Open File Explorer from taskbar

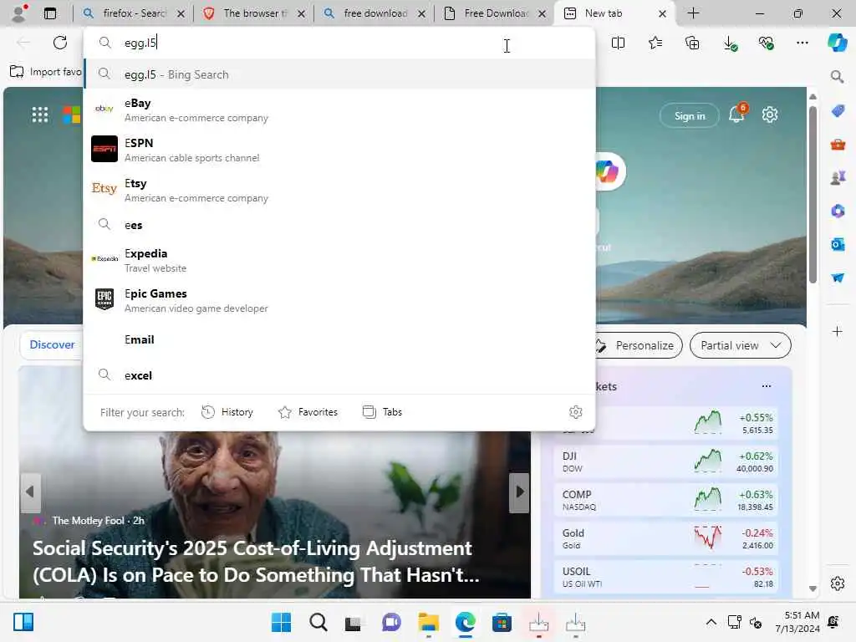tap(429, 622)
